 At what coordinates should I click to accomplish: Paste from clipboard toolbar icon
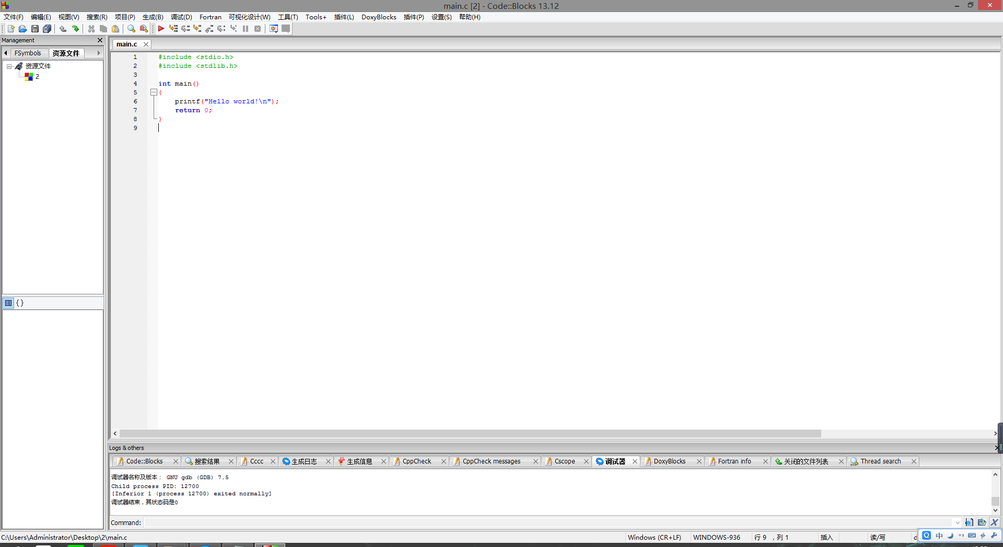[x=115, y=29]
